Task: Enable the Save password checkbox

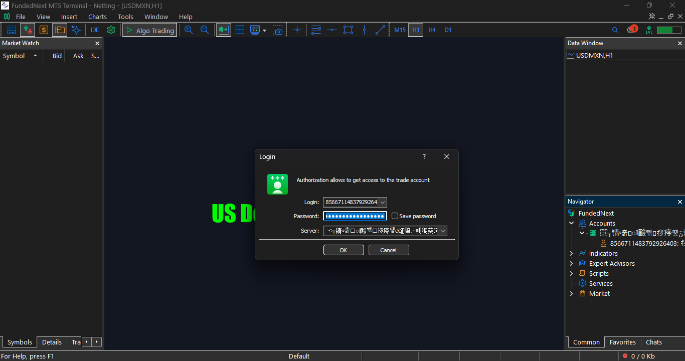Action: pyautogui.click(x=395, y=216)
